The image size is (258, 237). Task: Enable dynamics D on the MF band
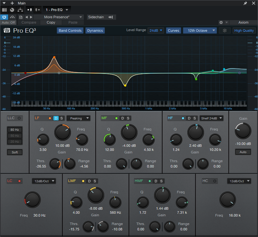pos(123,118)
